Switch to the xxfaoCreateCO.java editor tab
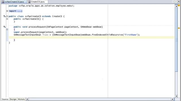 (x=14, y=2)
